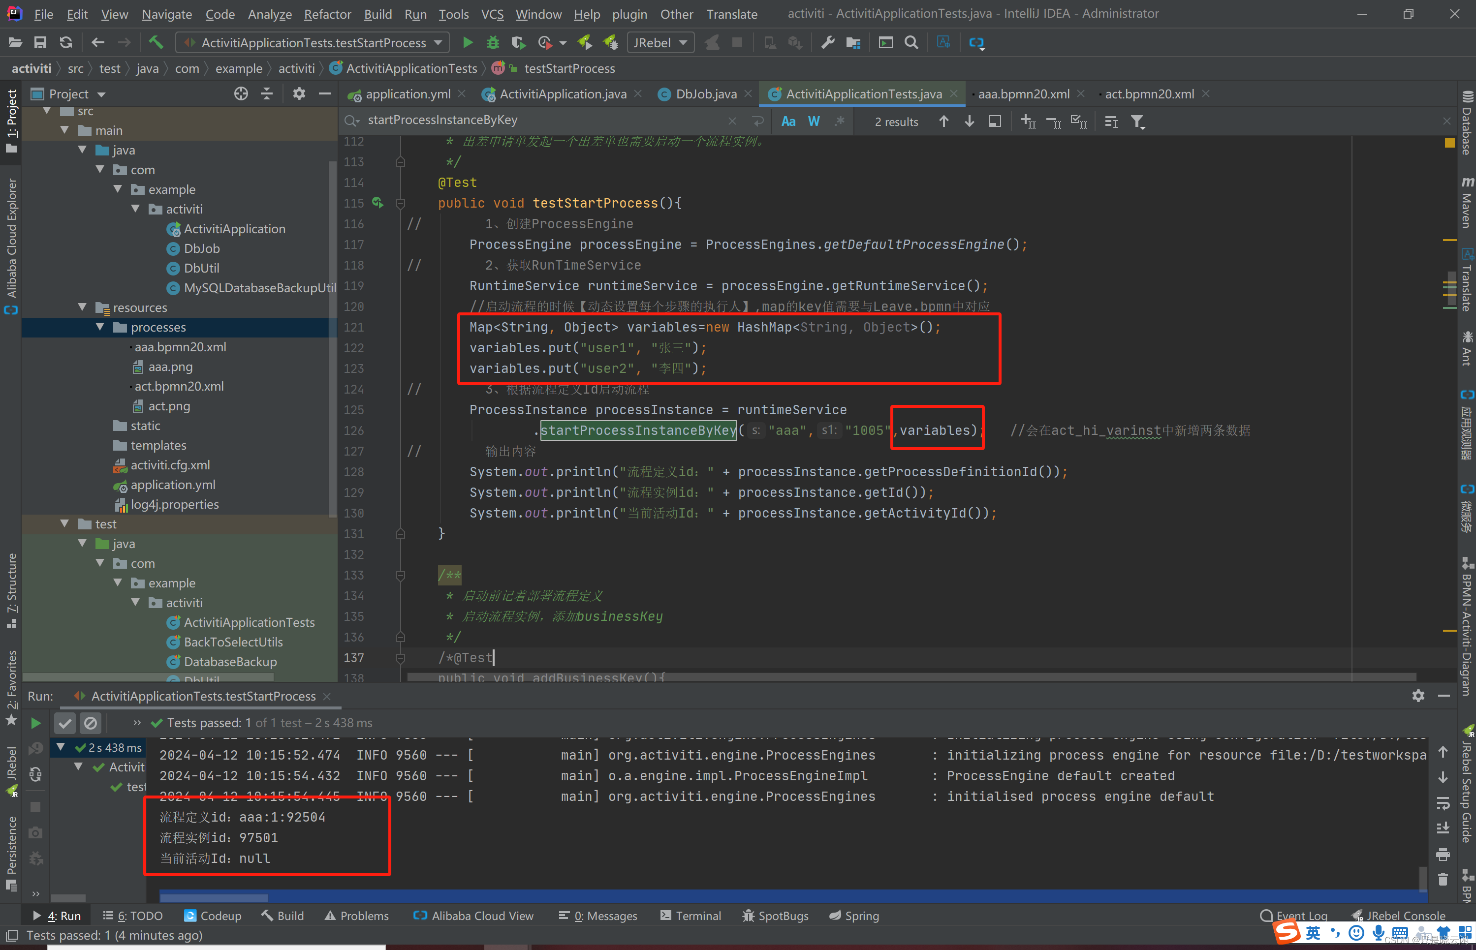Toggle scroll to end in console
Image resolution: width=1476 pixels, height=950 pixels.
coord(1443,828)
